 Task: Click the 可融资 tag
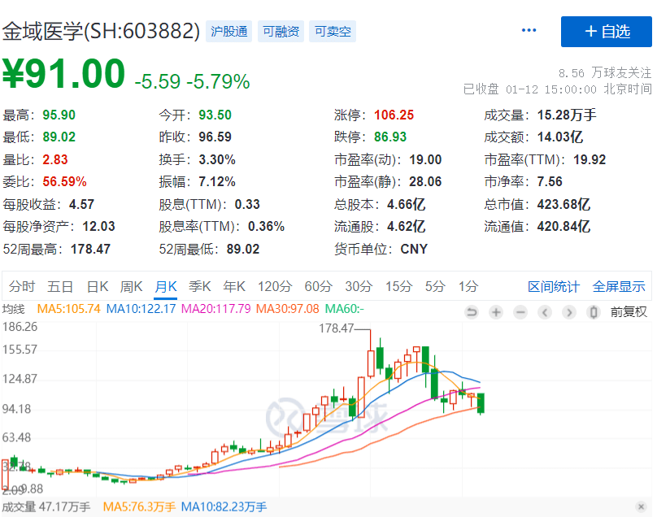[281, 32]
